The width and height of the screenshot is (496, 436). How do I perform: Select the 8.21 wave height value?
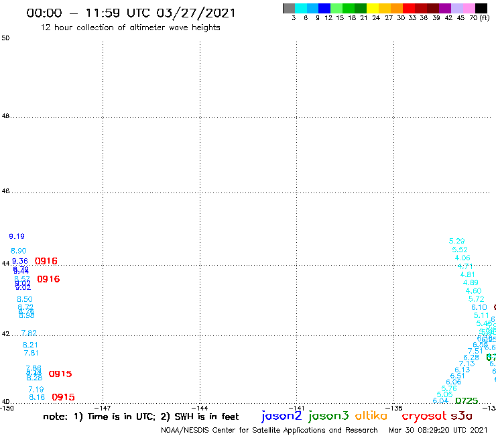coord(30,345)
